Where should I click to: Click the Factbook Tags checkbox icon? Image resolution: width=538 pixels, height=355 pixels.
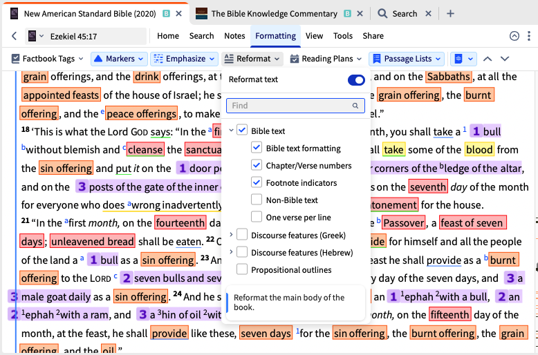(x=15, y=59)
